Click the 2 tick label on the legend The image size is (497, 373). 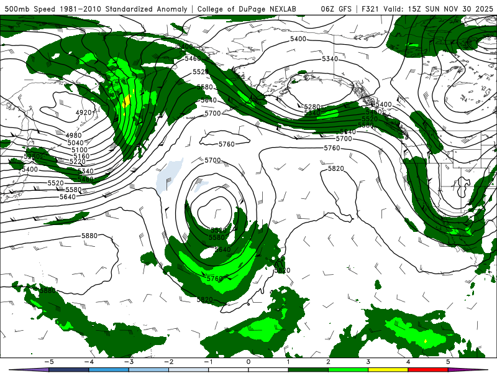point(328,362)
